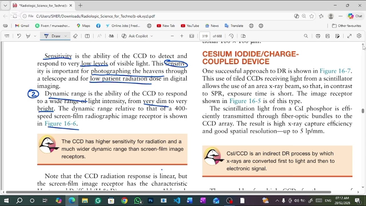Zoom in with the plus button
This screenshot has width=366, height=206.
[x=182, y=36]
